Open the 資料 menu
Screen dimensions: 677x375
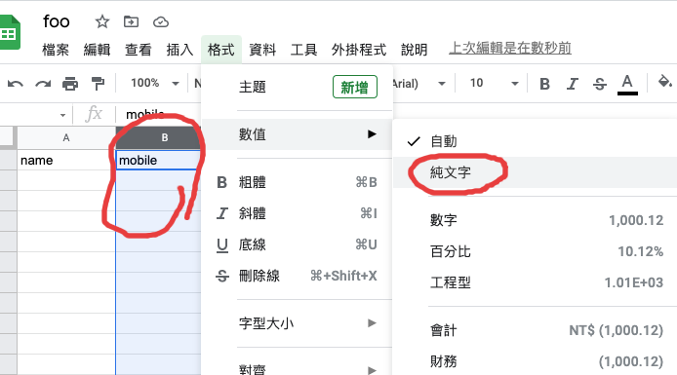(x=262, y=50)
